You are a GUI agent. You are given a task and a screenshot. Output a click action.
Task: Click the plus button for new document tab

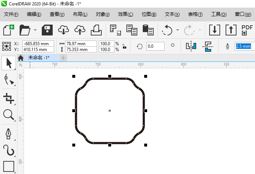(x=63, y=58)
